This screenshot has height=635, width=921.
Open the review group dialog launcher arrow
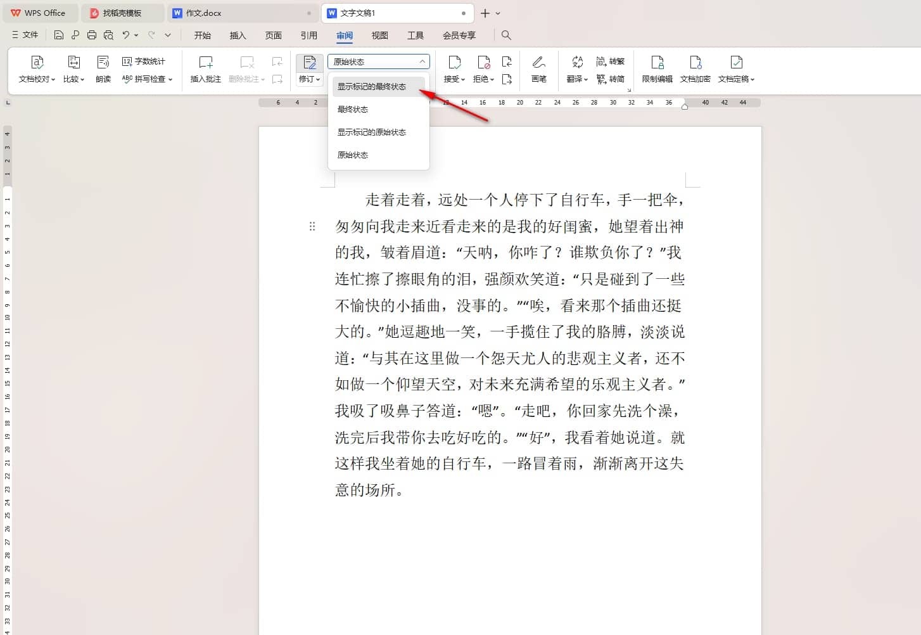(x=630, y=91)
